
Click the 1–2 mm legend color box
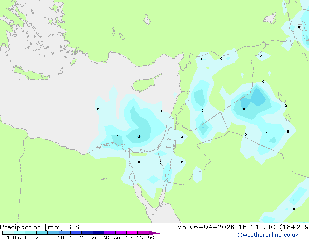31,233
